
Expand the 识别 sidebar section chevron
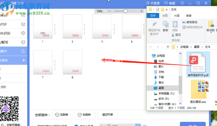tap(23, 33)
